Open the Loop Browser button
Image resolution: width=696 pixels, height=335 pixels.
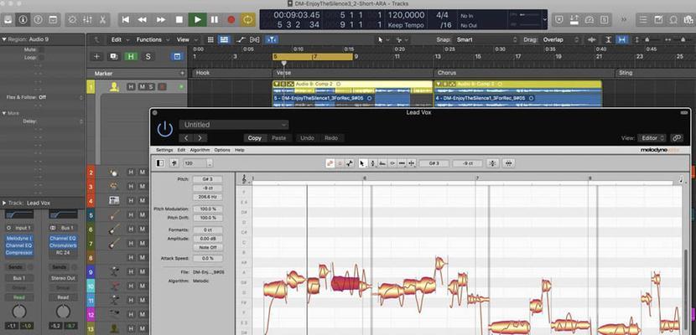tap(674, 19)
